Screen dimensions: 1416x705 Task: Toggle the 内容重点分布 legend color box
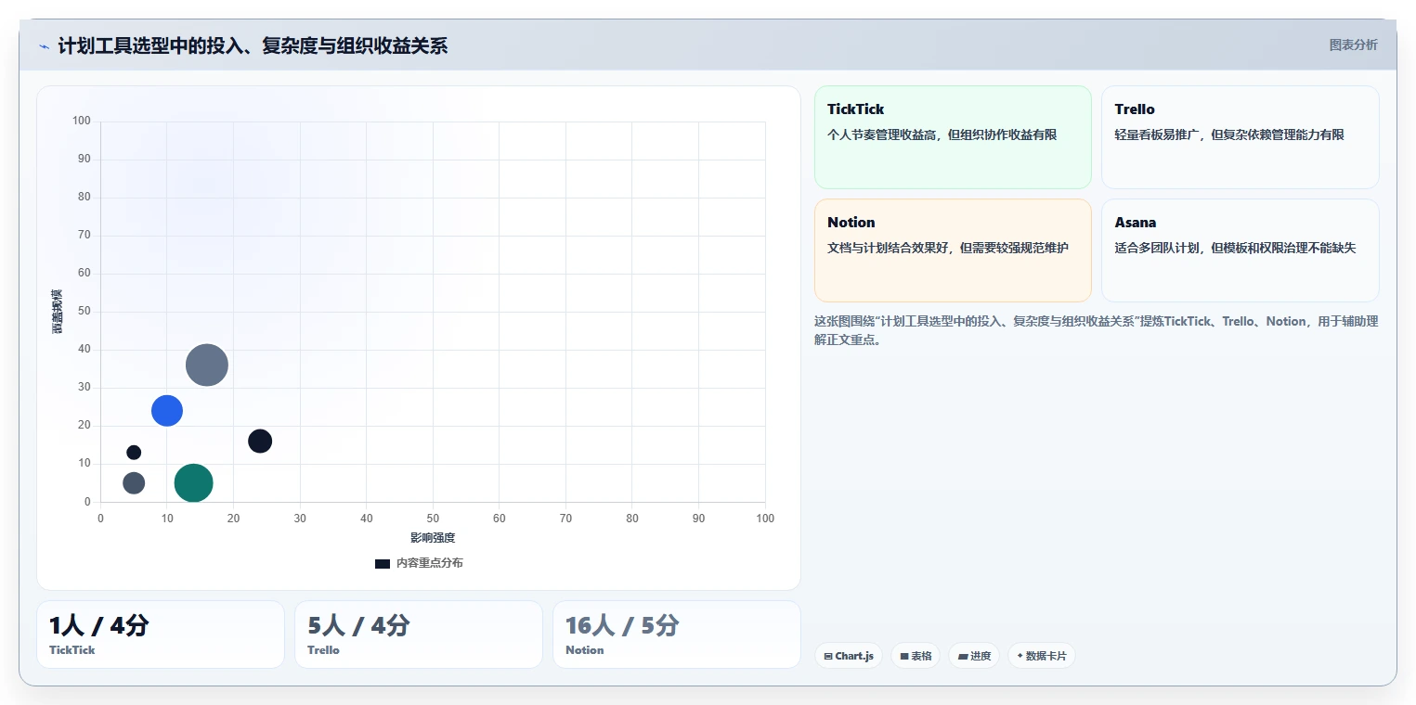(x=383, y=564)
